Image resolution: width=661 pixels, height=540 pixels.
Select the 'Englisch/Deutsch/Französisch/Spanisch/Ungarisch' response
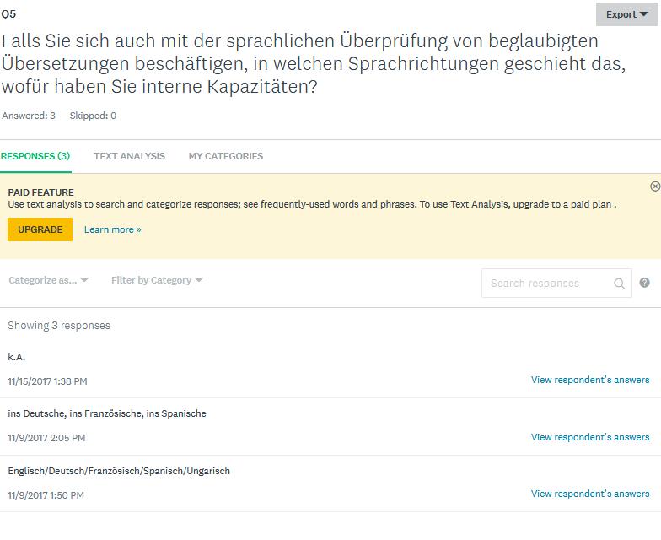(x=119, y=471)
